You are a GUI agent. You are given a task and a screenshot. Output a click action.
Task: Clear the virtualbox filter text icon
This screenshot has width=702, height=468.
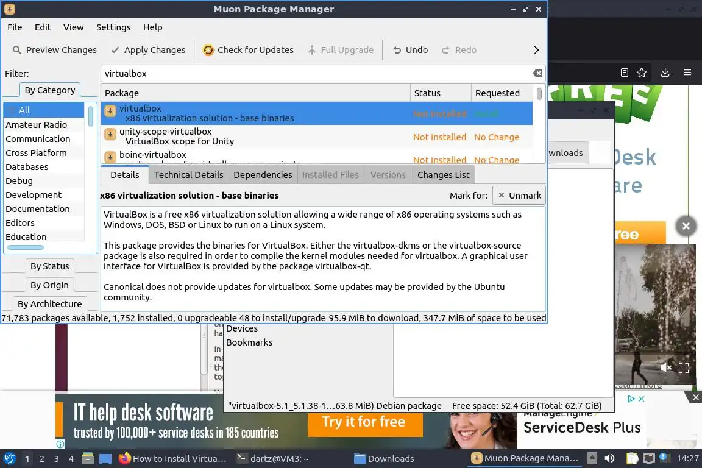537,73
